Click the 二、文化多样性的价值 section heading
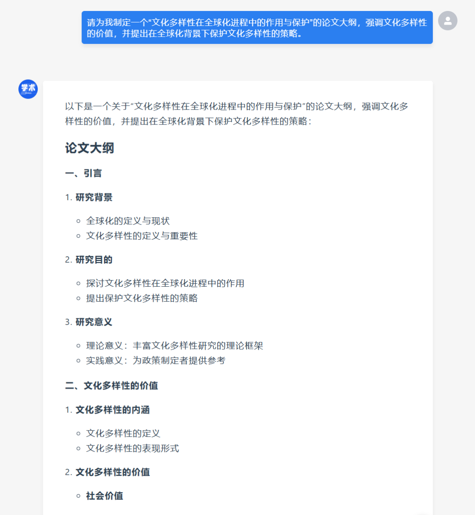The image size is (475, 515). [112, 386]
